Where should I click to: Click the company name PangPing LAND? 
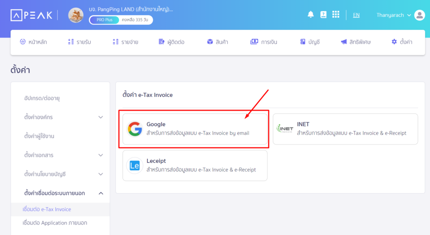131,9
